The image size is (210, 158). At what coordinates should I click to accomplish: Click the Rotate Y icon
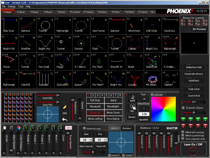[33, 128]
